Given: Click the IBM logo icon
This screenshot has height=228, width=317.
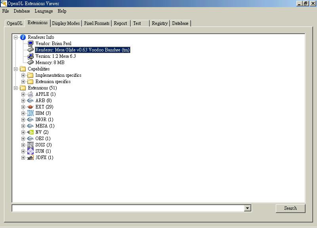Looking at the screenshot, I should 31,113.
